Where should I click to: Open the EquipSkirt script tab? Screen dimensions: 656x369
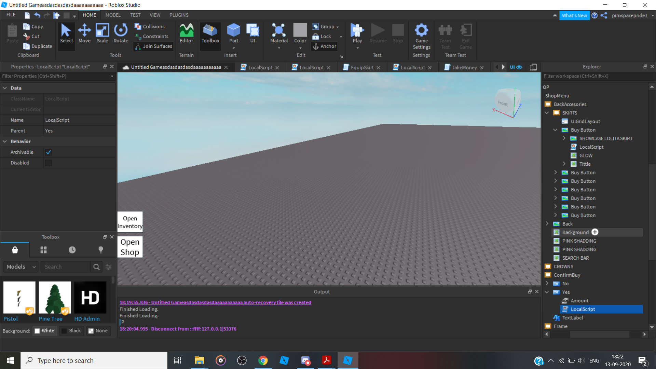click(x=362, y=67)
